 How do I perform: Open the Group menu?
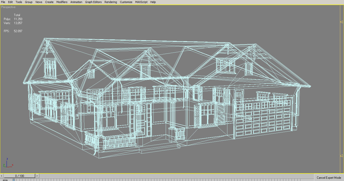(x=29, y=2)
